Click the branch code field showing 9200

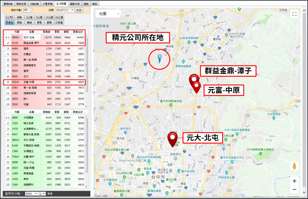[x=30, y=194]
